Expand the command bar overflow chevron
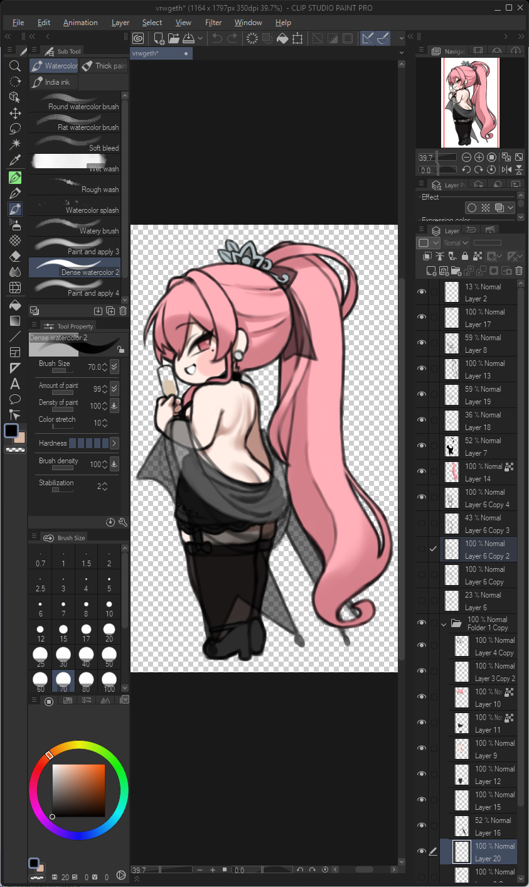Viewport: 529px width, 887px height. (402, 38)
